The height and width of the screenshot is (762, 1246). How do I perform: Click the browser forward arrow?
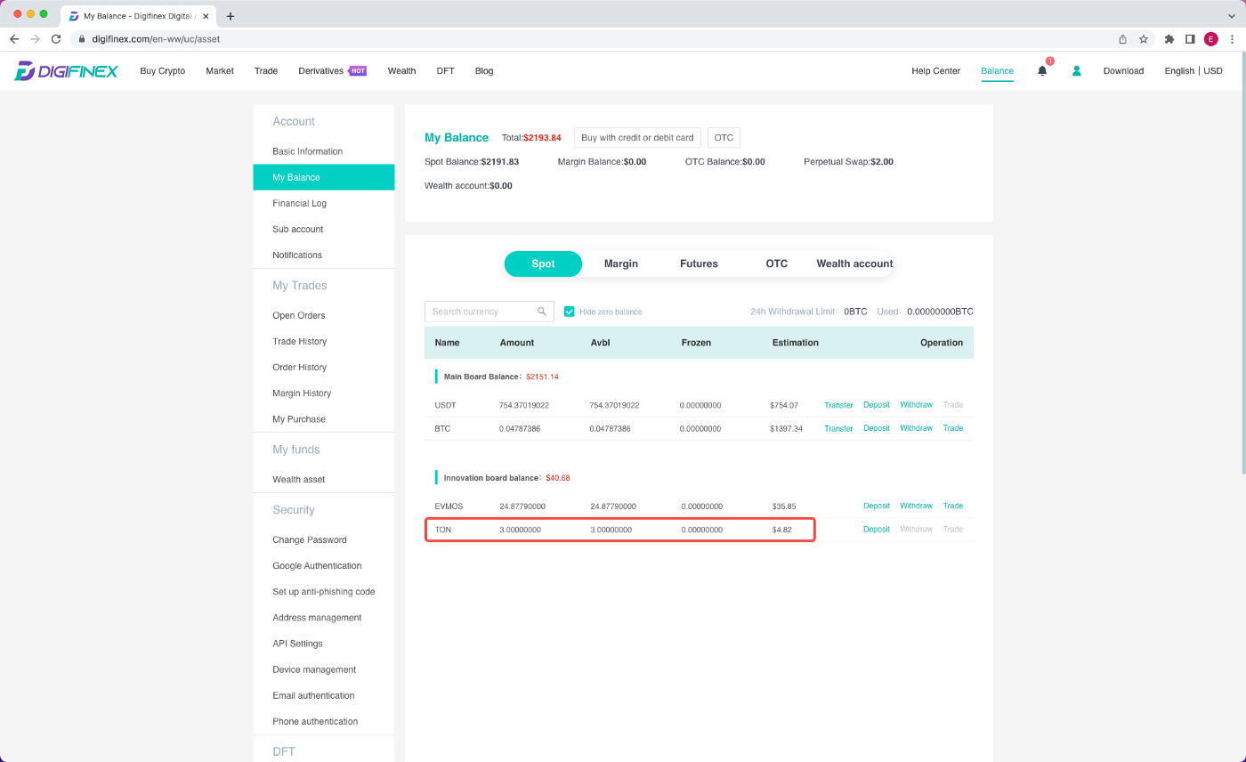click(36, 39)
